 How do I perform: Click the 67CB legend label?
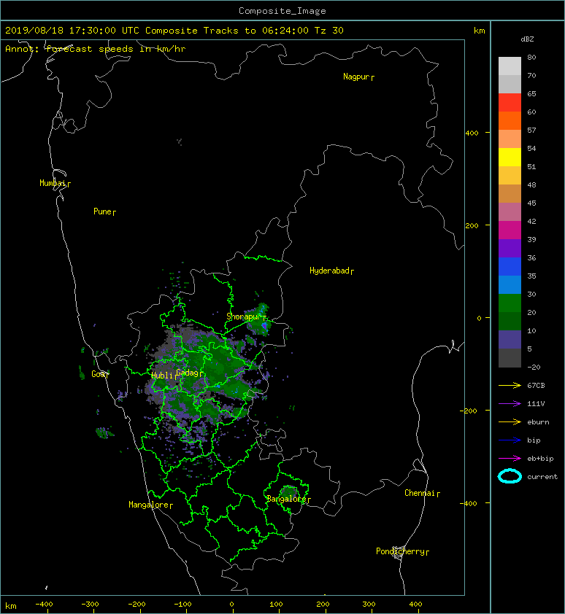(x=536, y=385)
